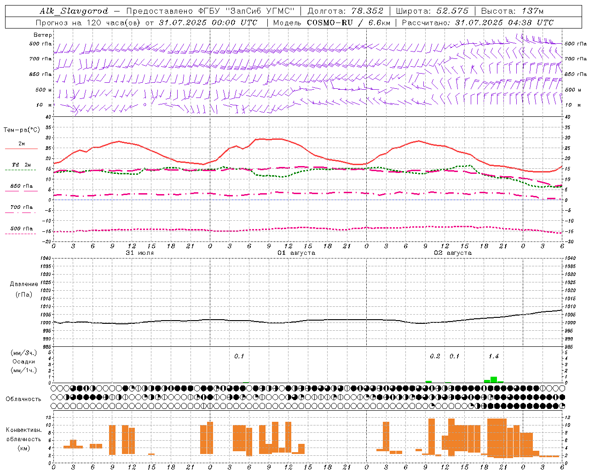Click the "Давление" pressure panel label
Screen dimensions: 589x471
tap(24, 284)
